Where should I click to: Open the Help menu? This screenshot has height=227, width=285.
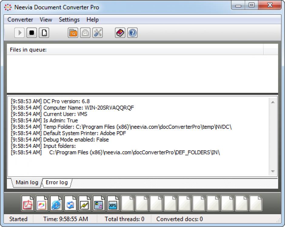coord(92,20)
